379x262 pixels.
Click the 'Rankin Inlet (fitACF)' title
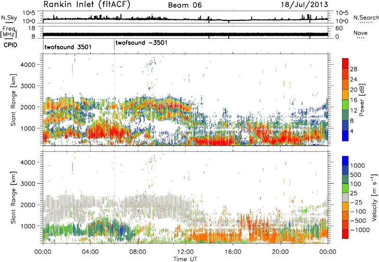[x=87, y=5]
